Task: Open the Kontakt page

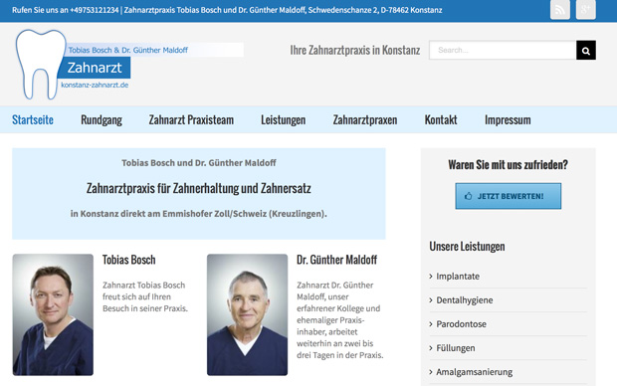Action: (441, 119)
